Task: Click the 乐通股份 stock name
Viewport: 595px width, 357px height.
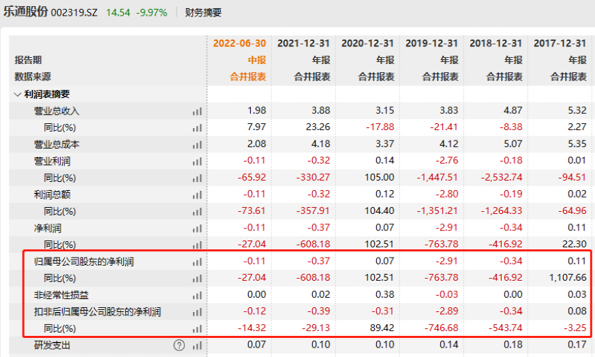Action: (x=24, y=12)
